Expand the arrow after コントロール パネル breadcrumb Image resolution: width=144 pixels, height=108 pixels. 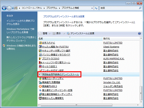coord(44,8)
